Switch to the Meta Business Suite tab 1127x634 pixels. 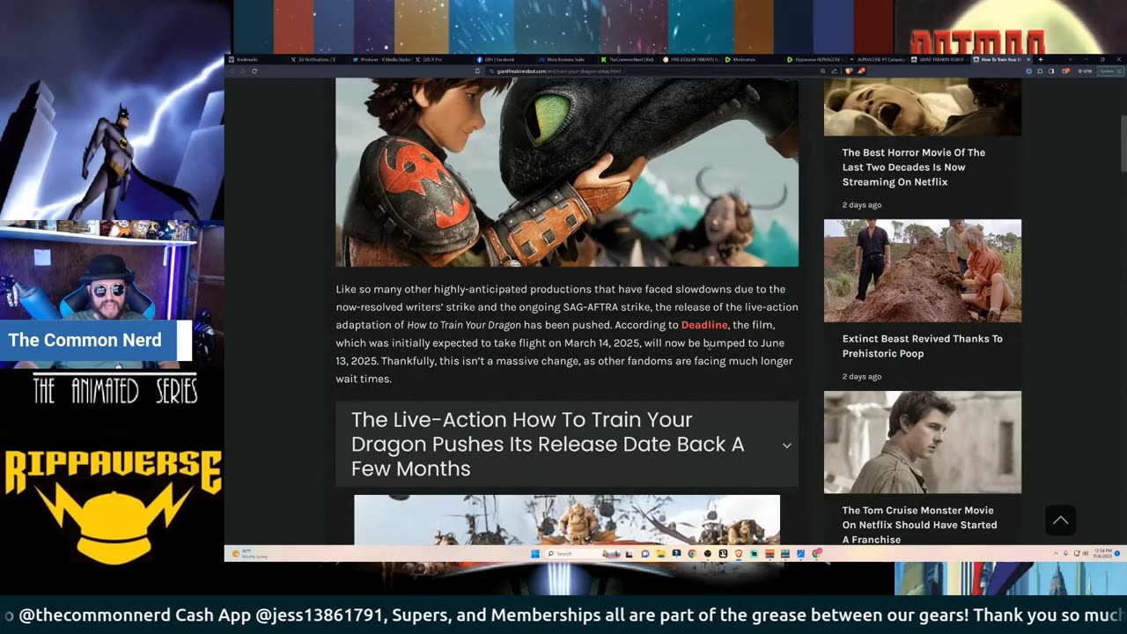(566, 59)
